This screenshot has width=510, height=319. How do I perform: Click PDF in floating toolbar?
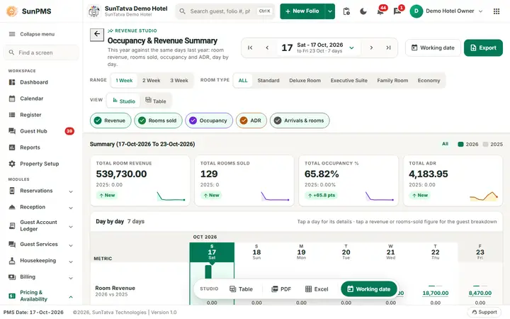point(281,289)
